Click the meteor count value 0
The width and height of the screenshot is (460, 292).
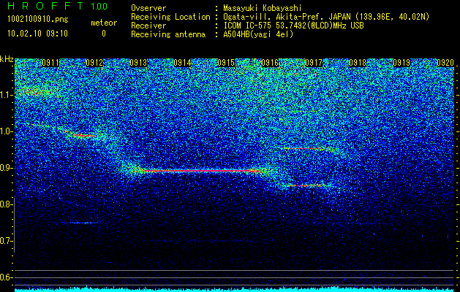click(x=104, y=34)
